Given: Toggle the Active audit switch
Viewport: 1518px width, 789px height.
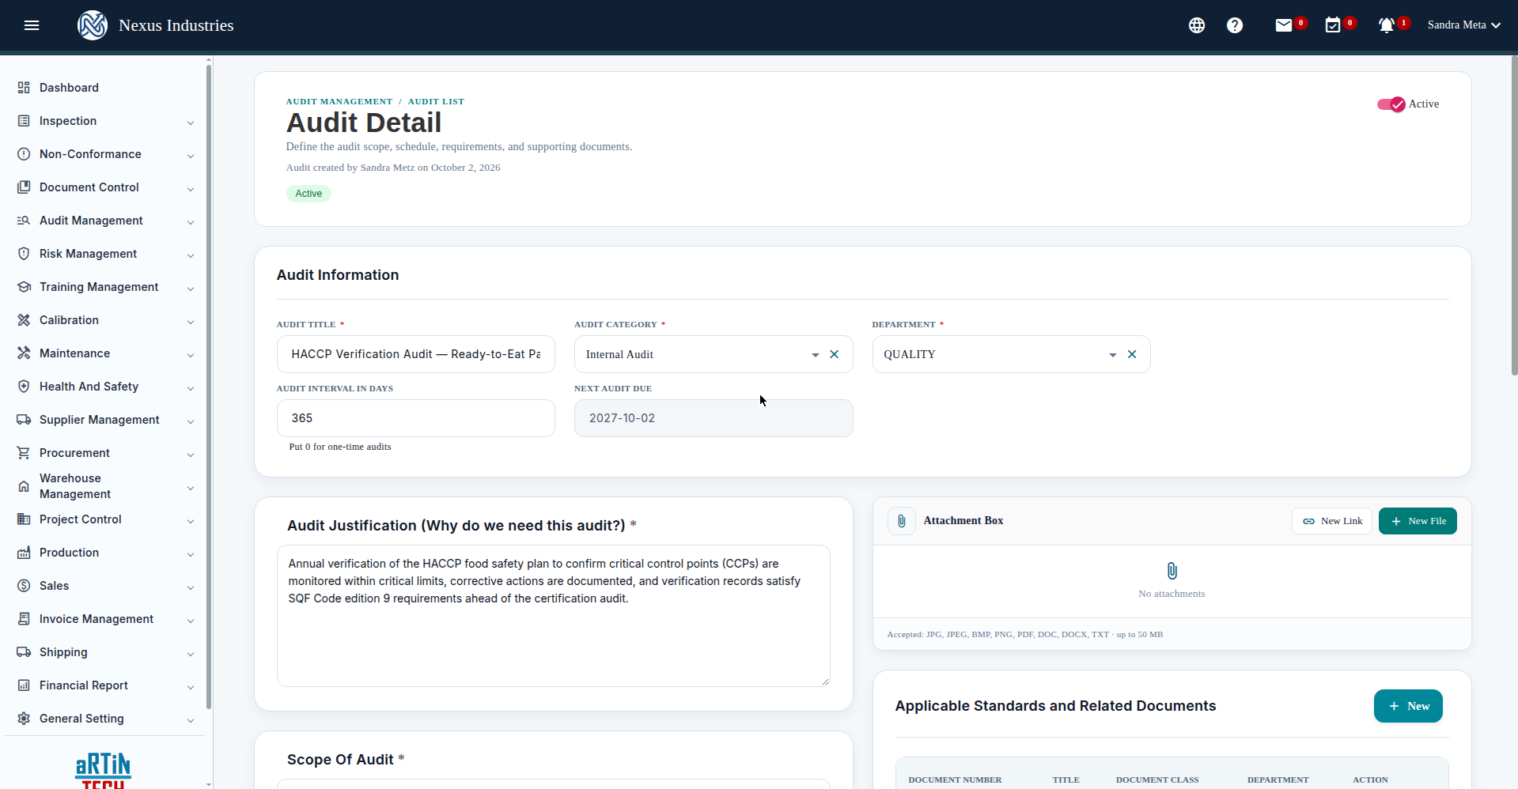Looking at the screenshot, I should click(1391, 104).
